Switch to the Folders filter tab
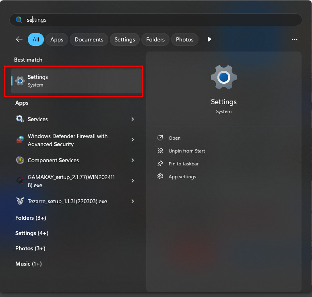 [155, 39]
